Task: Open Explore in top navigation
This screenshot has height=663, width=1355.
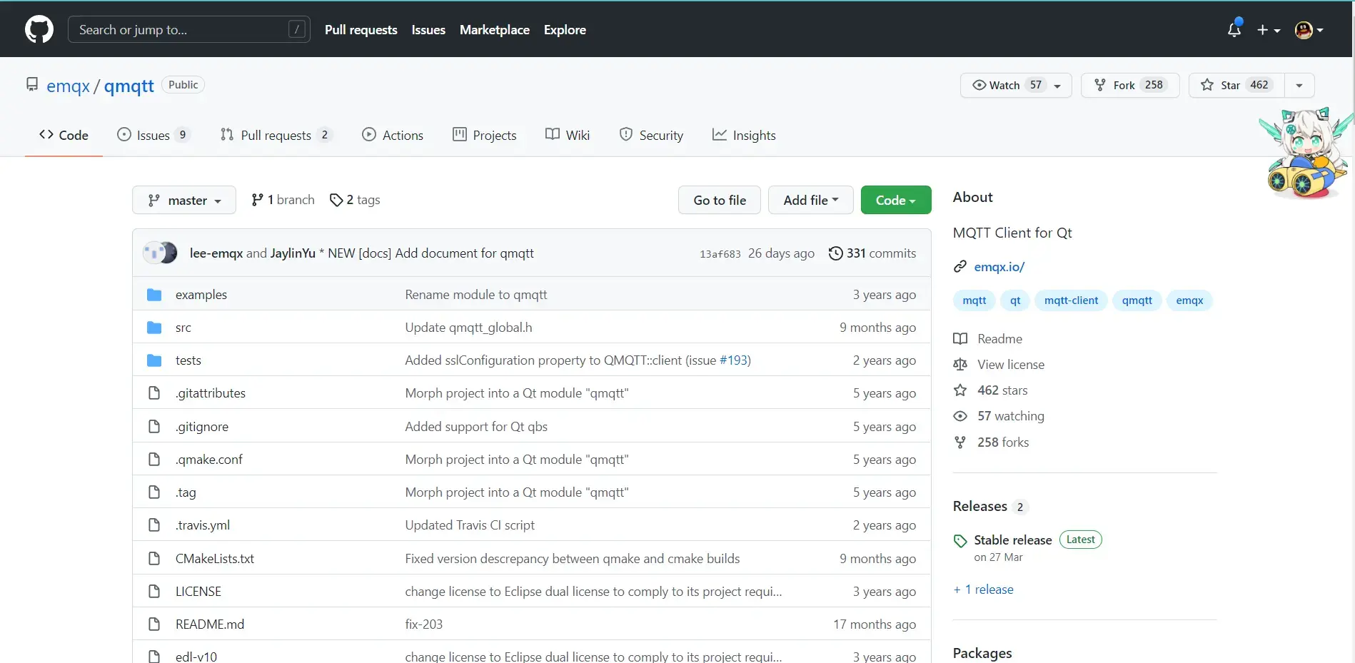Action: pyautogui.click(x=565, y=30)
